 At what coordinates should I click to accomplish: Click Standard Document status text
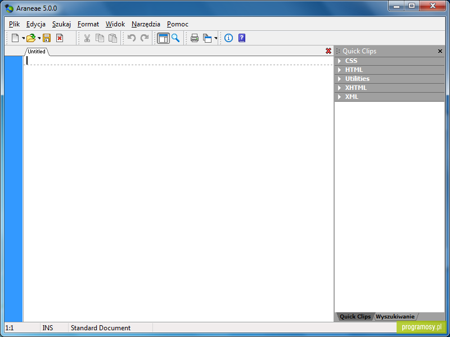(x=101, y=327)
